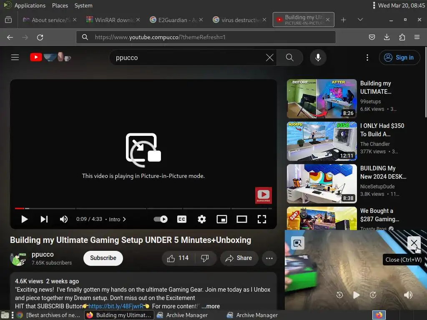Skip to next video in player controls
The height and width of the screenshot is (320, 427).
[x=44, y=219]
